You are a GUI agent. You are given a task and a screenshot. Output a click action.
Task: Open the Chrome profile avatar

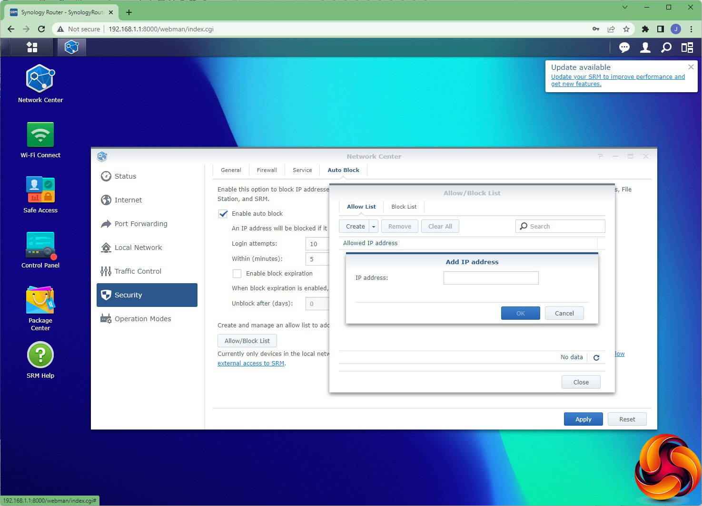(x=676, y=29)
